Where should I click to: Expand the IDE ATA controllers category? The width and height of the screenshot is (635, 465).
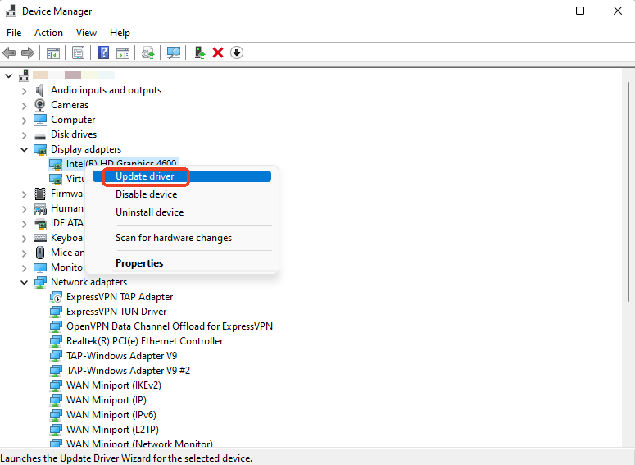24,224
